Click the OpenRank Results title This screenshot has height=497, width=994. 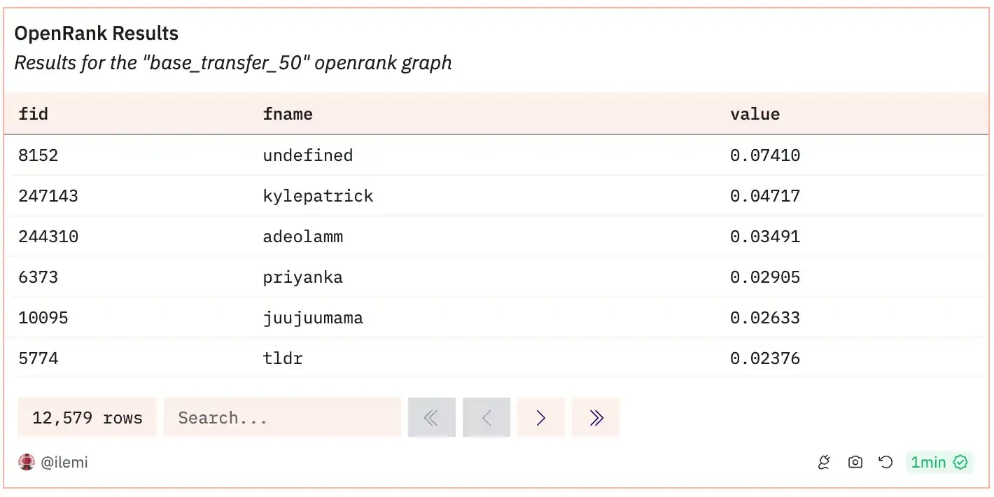coord(97,34)
